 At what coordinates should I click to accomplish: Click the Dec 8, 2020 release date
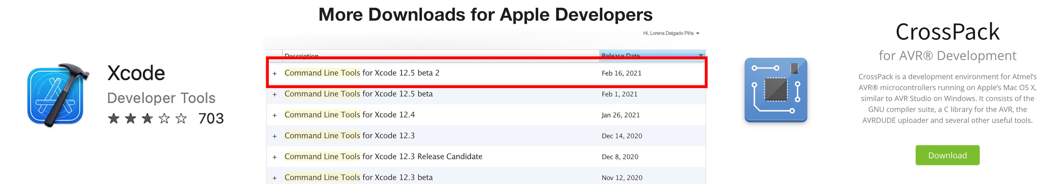click(x=620, y=157)
